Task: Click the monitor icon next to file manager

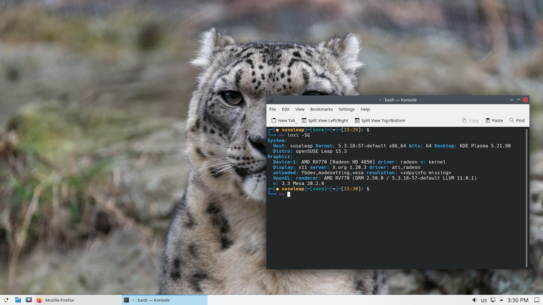Action: click(x=29, y=300)
